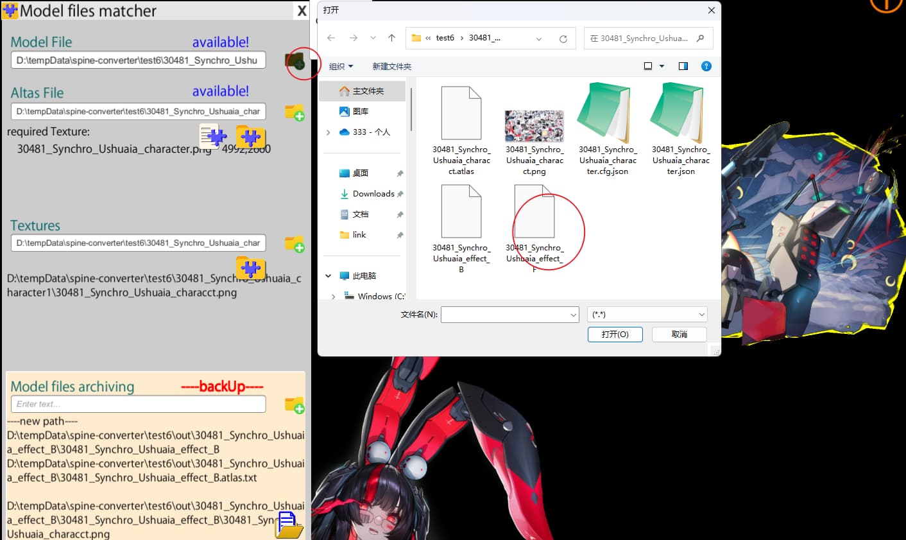906x540 pixels.
Task: Expand the 333 - 个人 OneDrive tree node
Action: point(328,132)
